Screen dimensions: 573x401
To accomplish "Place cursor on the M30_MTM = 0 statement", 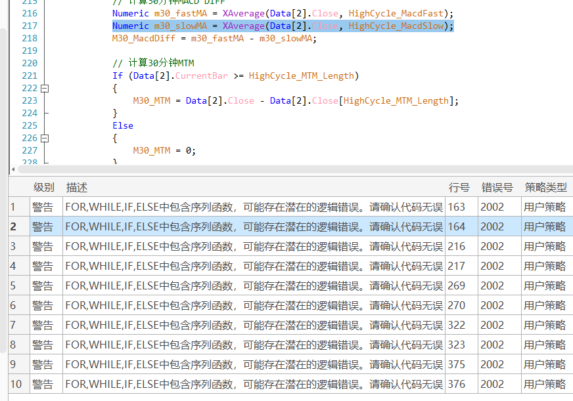I will click(x=164, y=150).
